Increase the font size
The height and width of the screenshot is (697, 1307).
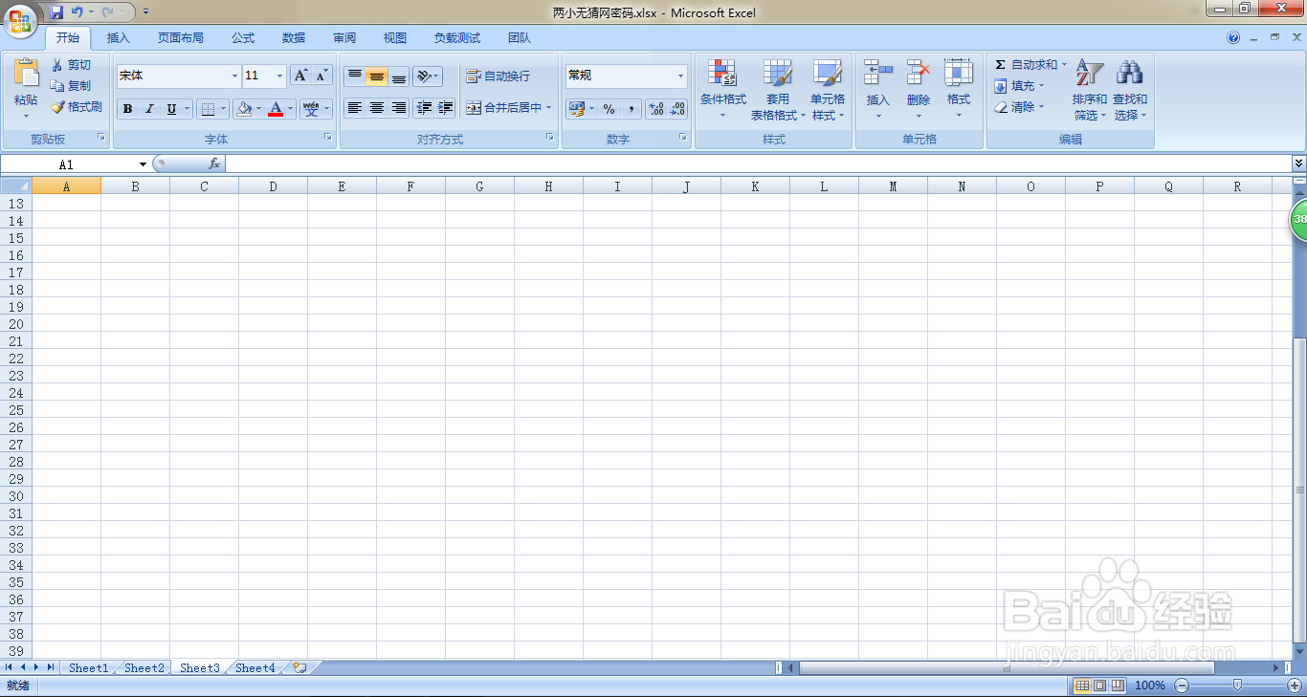click(x=300, y=76)
